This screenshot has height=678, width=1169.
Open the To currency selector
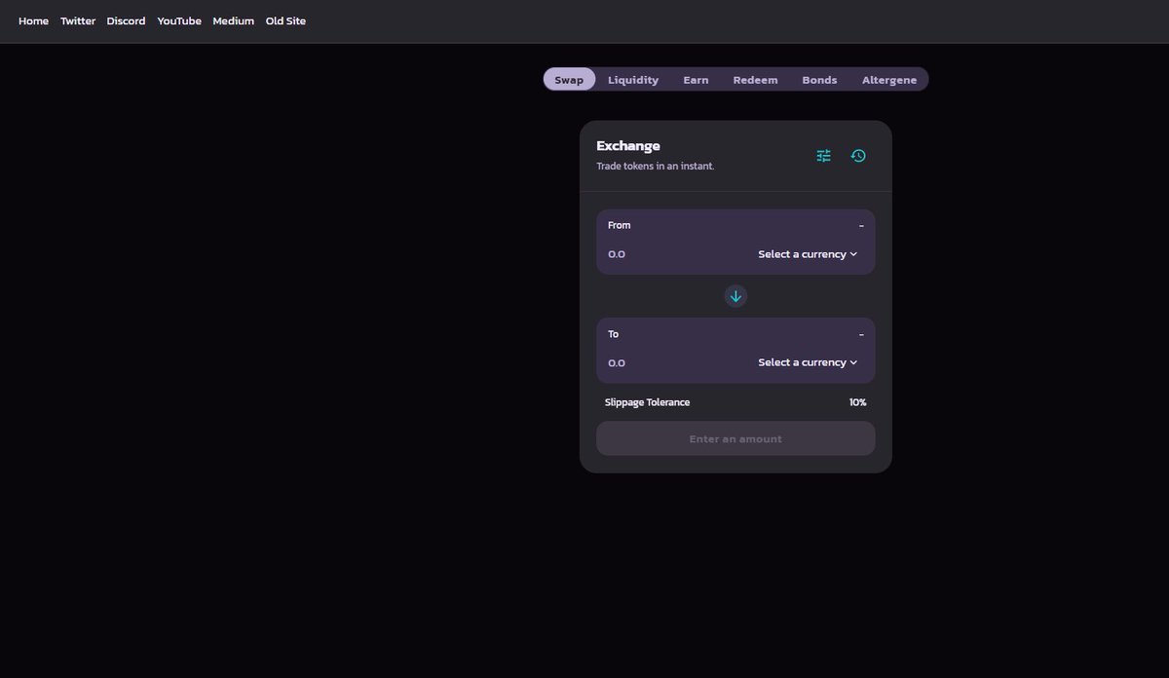tap(808, 362)
